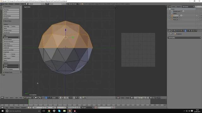Viewport: 202px width, 113px height.
Task: Open the File menu in top bar
Action: click(x=6, y=4)
